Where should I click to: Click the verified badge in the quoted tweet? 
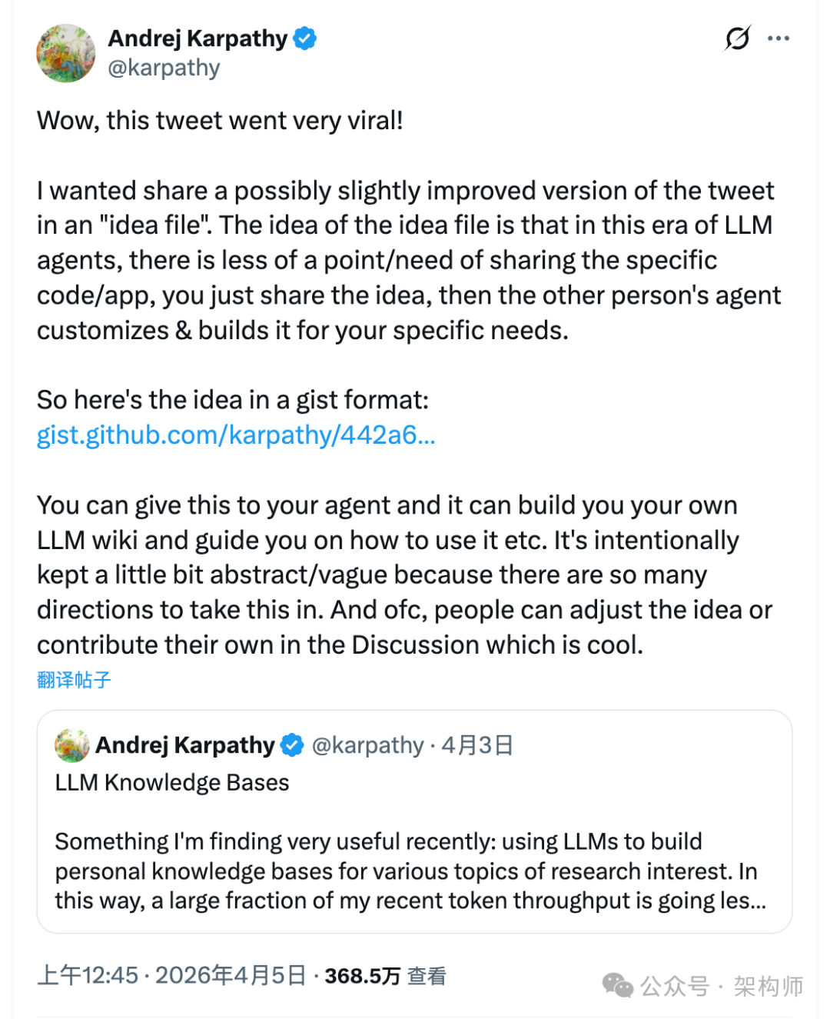tap(290, 744)
